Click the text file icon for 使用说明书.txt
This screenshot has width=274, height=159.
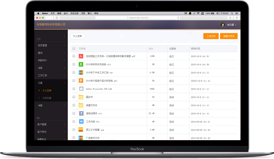[81, 113]
